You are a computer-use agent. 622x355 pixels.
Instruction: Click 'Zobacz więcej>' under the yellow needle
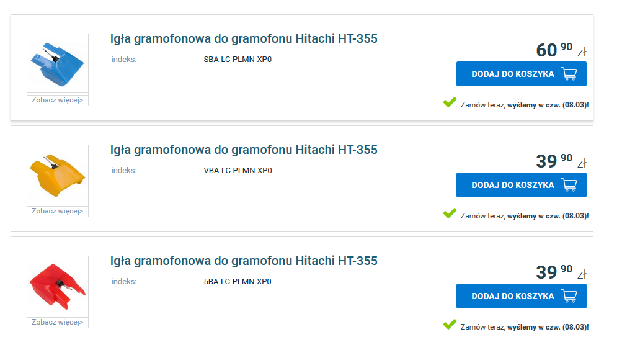pyautogui.click(x=58, y=212)
